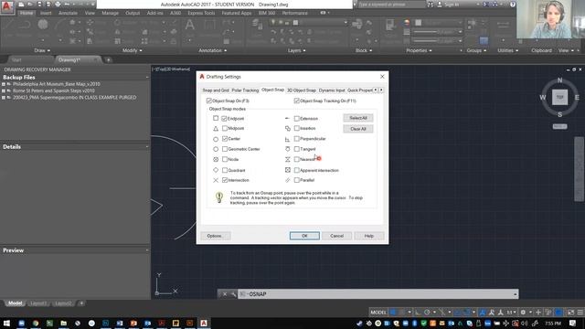Expand Philadelphia Art Museum backup file node

click(4, 84)
